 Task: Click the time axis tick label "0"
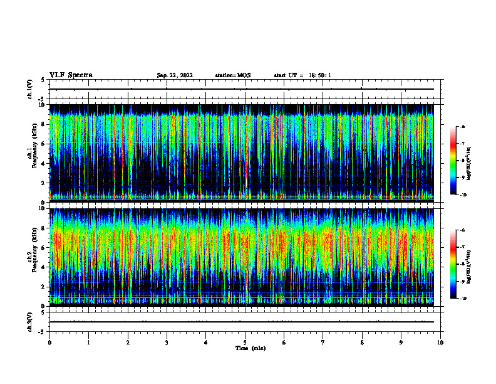pos(49,343)
